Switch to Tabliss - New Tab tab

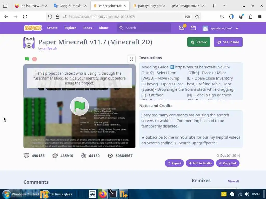[x=31, y=6]
